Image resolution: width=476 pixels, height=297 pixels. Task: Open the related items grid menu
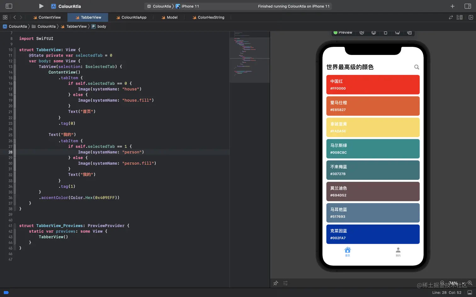tap(5, 17)
